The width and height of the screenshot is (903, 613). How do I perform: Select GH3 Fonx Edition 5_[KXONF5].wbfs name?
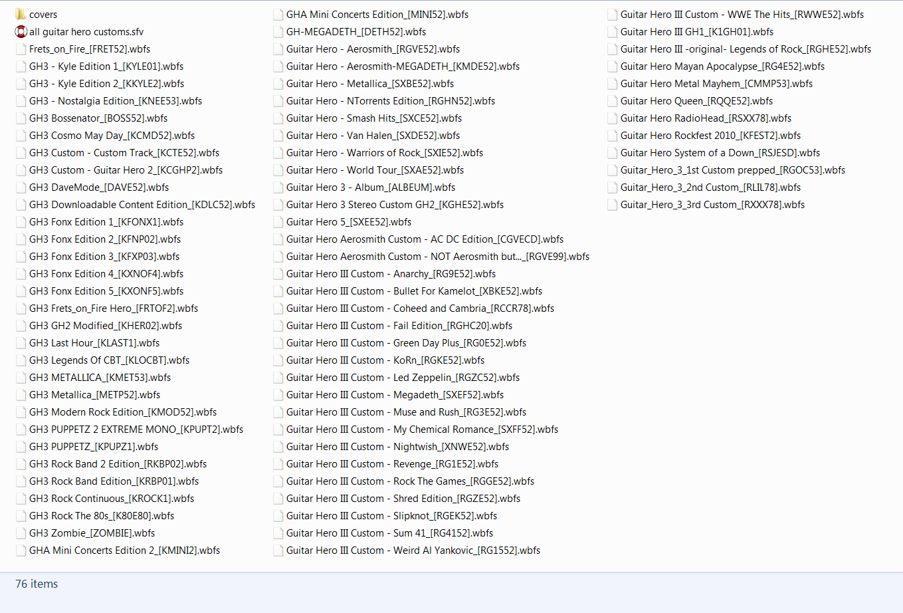tap(106, 291)
